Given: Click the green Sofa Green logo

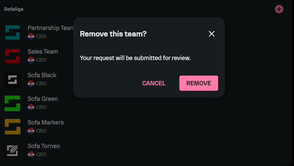Looking at the screenshot, I should click(x=12, y=103).
